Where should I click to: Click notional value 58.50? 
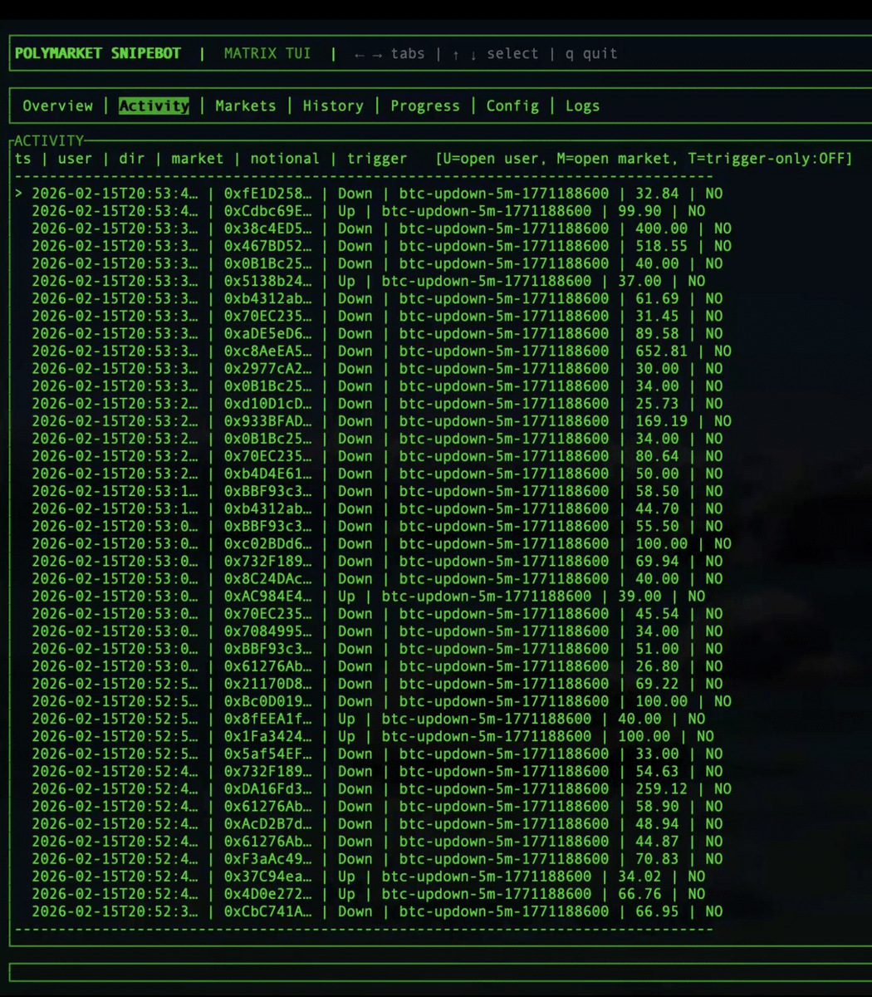click(657, 491)
